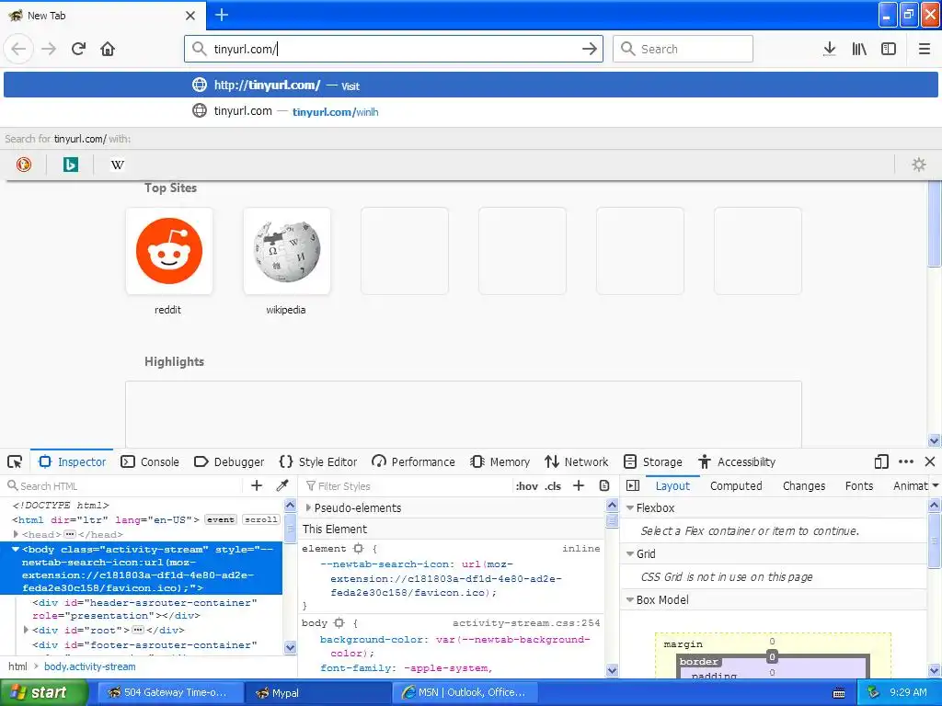Toggle the .cls classes panel
The image size is (942, 706).
point(553,485)
